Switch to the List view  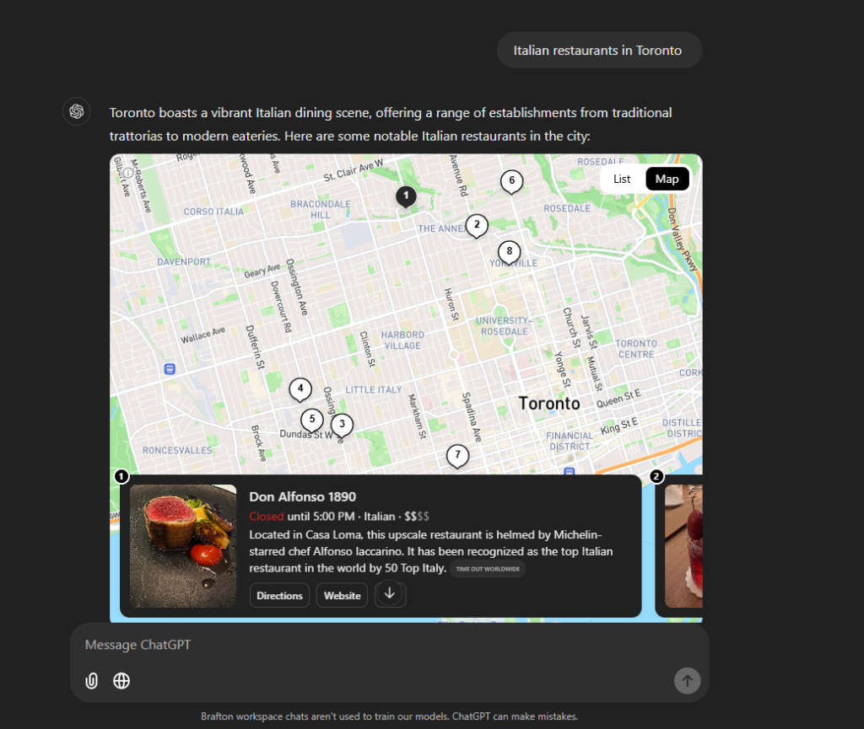[622, 179]
